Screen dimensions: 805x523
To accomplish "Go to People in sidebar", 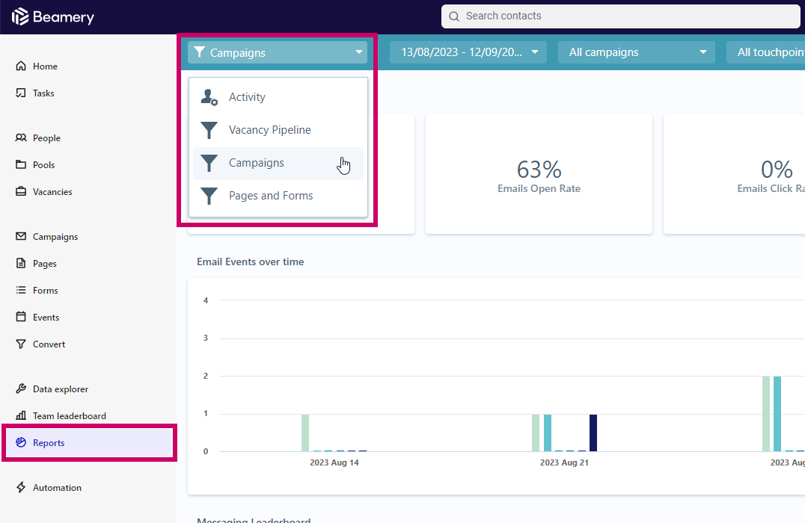I will coord(46,138).
